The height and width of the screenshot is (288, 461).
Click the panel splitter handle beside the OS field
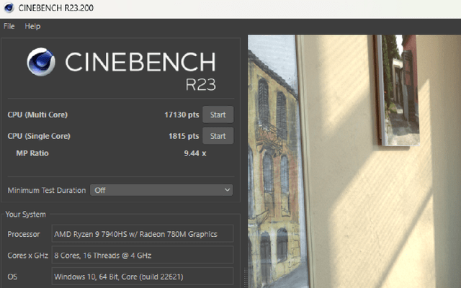coord(245,278)
